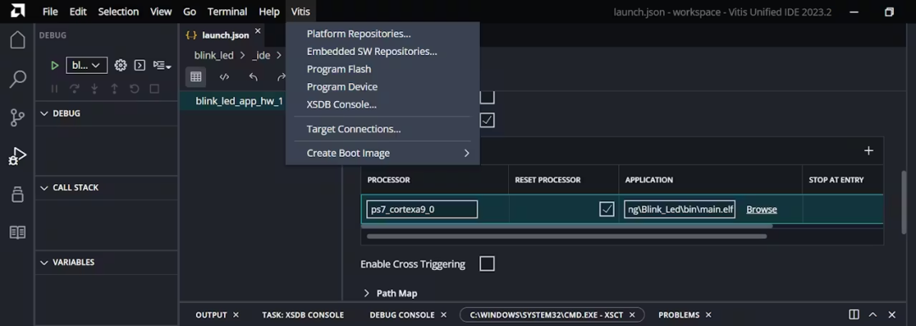Open the debug console terminal icon
916x326 pixels.
tap(140, 65)
